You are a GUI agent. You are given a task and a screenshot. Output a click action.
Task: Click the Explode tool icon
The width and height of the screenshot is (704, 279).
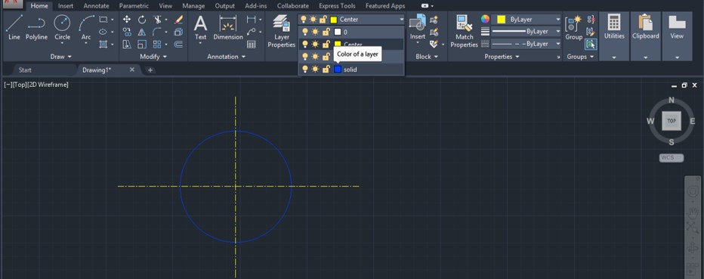(179, 32)
